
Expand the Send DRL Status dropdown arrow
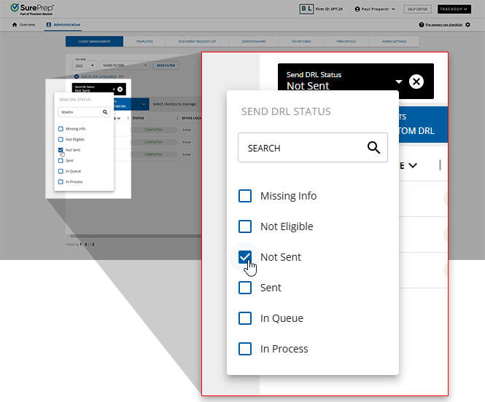click(399, 82)
